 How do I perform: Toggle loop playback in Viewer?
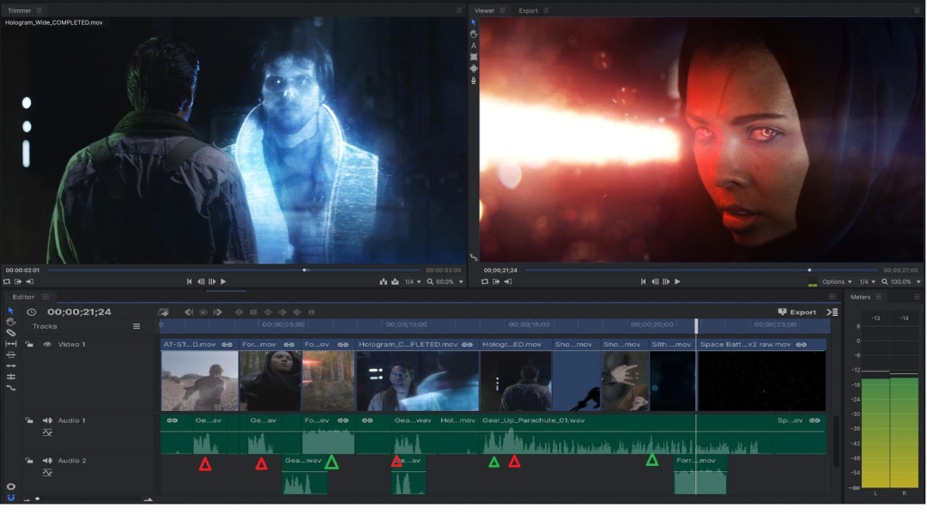click(x=485, y=281)
